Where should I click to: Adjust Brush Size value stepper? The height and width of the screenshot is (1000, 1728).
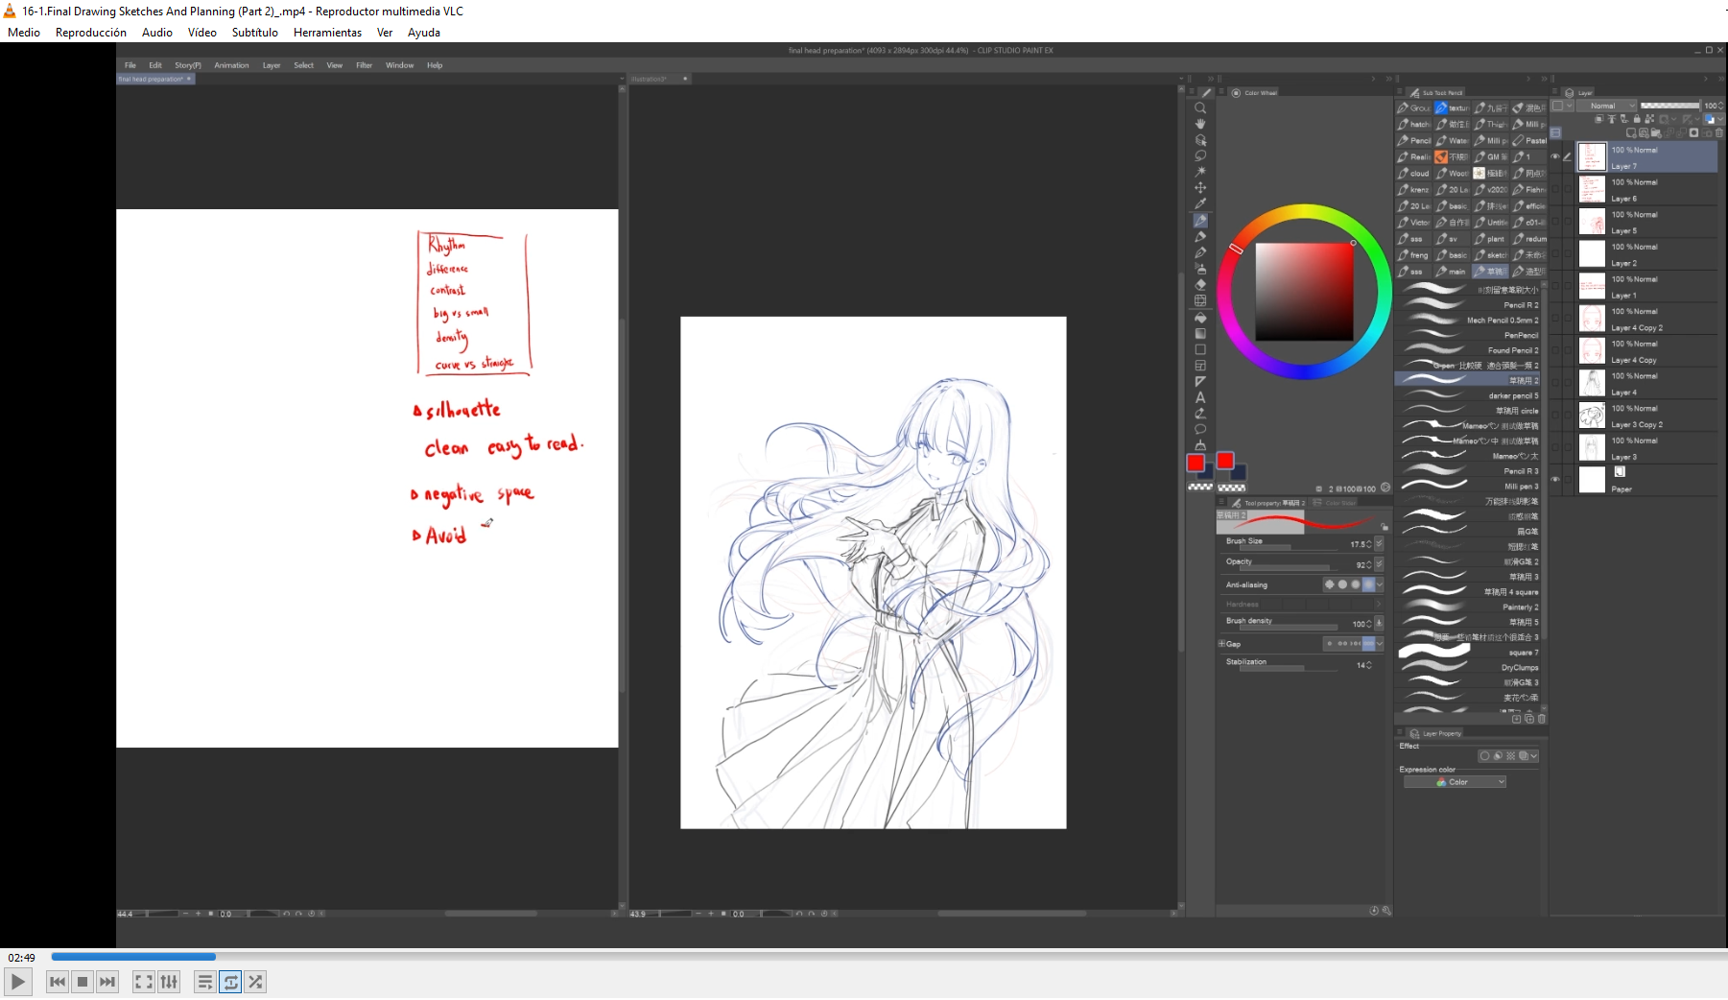tap(1369, 545)
